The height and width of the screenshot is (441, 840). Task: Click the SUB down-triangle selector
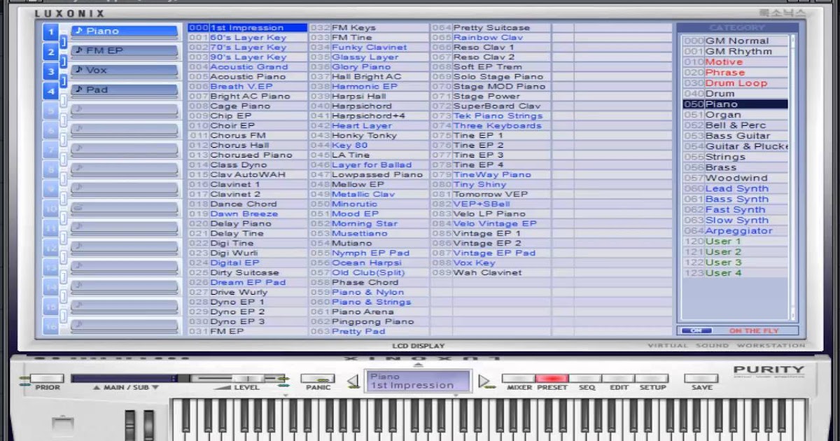point(155,387)
